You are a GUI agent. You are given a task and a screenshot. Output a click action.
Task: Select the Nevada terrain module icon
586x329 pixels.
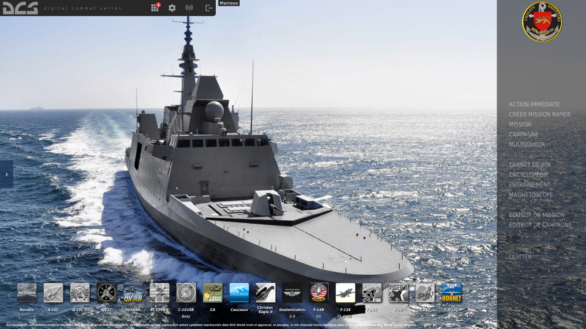pos(27,292)
